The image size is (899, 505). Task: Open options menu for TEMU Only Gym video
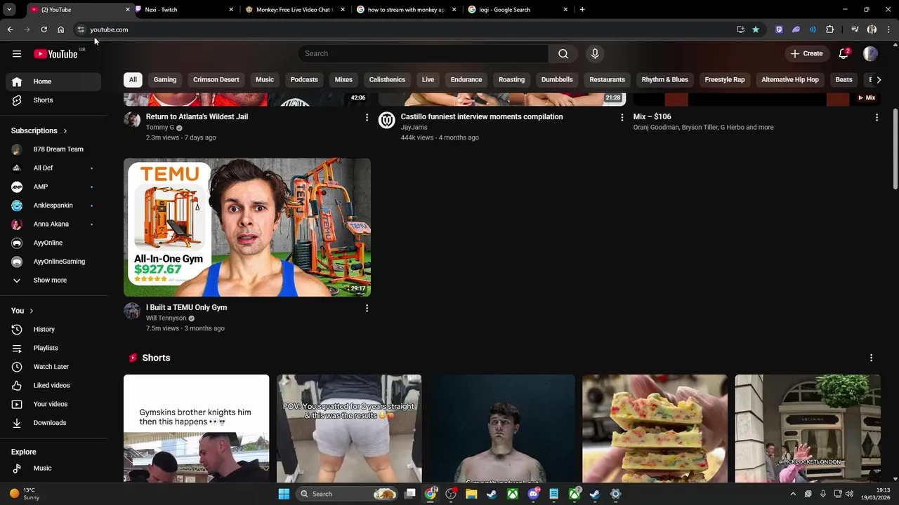pyautogui.click(x=366, y=309)
